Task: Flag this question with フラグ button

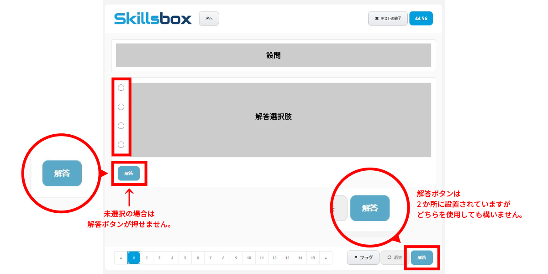Action: 363,258
